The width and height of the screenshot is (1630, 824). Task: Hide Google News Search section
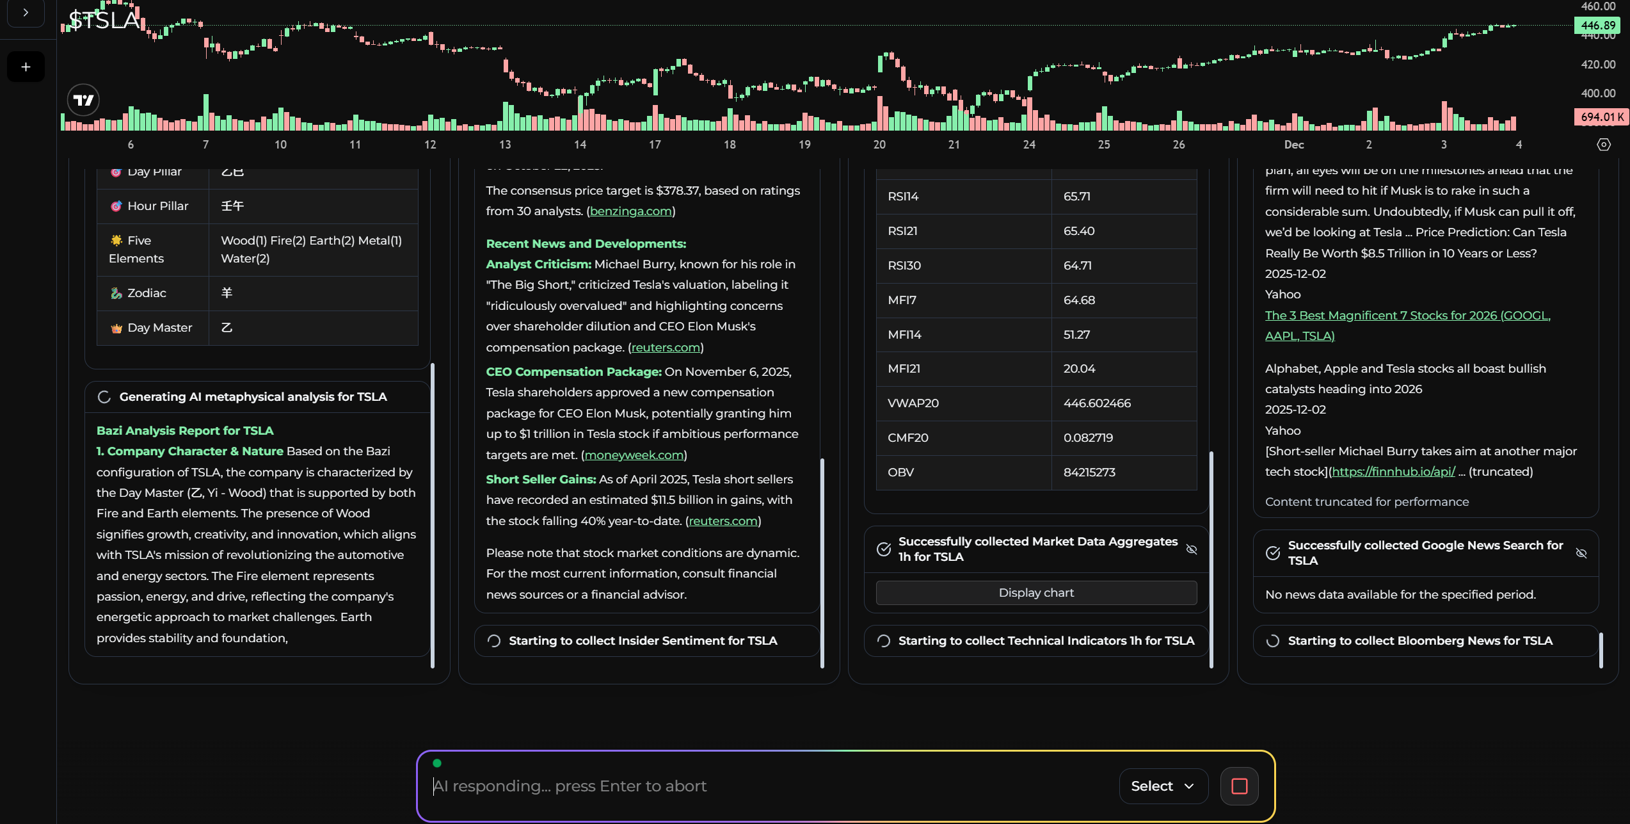point(1581,553)
